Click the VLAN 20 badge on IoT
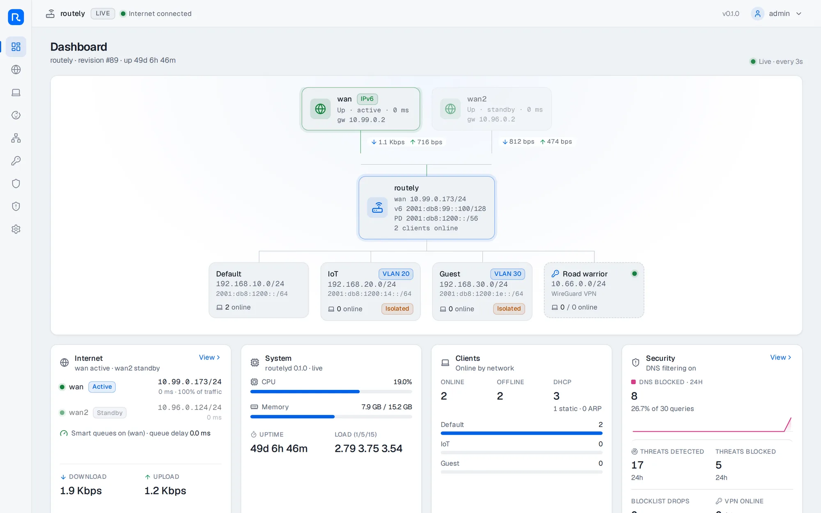 coord(396,274)
